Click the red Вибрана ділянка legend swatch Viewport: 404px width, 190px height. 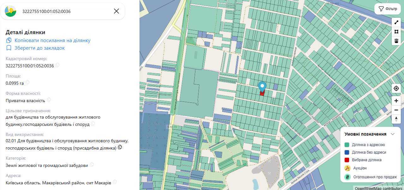347,160
